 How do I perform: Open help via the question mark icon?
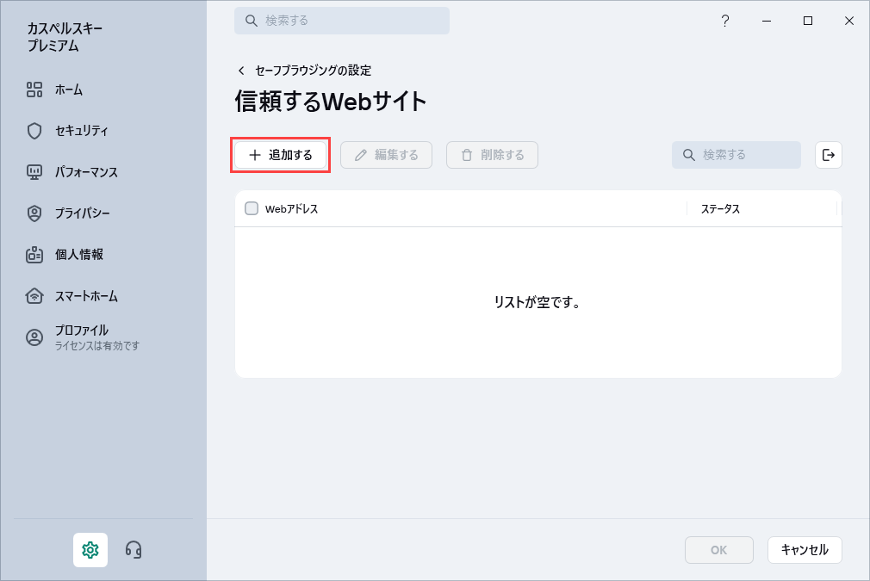(725, 21)
